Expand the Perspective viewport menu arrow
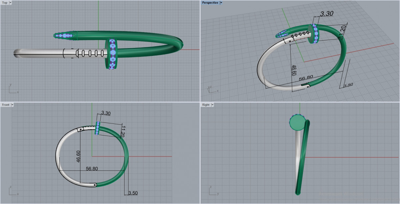This screenshot has height=204, width=400. coord(221,3)
